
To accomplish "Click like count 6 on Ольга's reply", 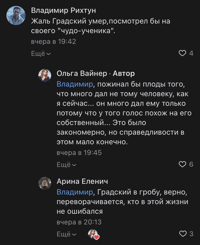I will 191,164.
